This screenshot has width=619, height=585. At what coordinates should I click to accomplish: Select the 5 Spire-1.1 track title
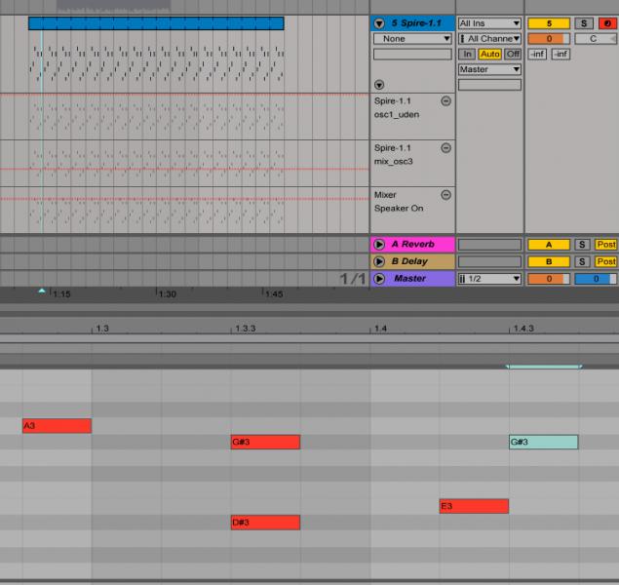(416, 23)
